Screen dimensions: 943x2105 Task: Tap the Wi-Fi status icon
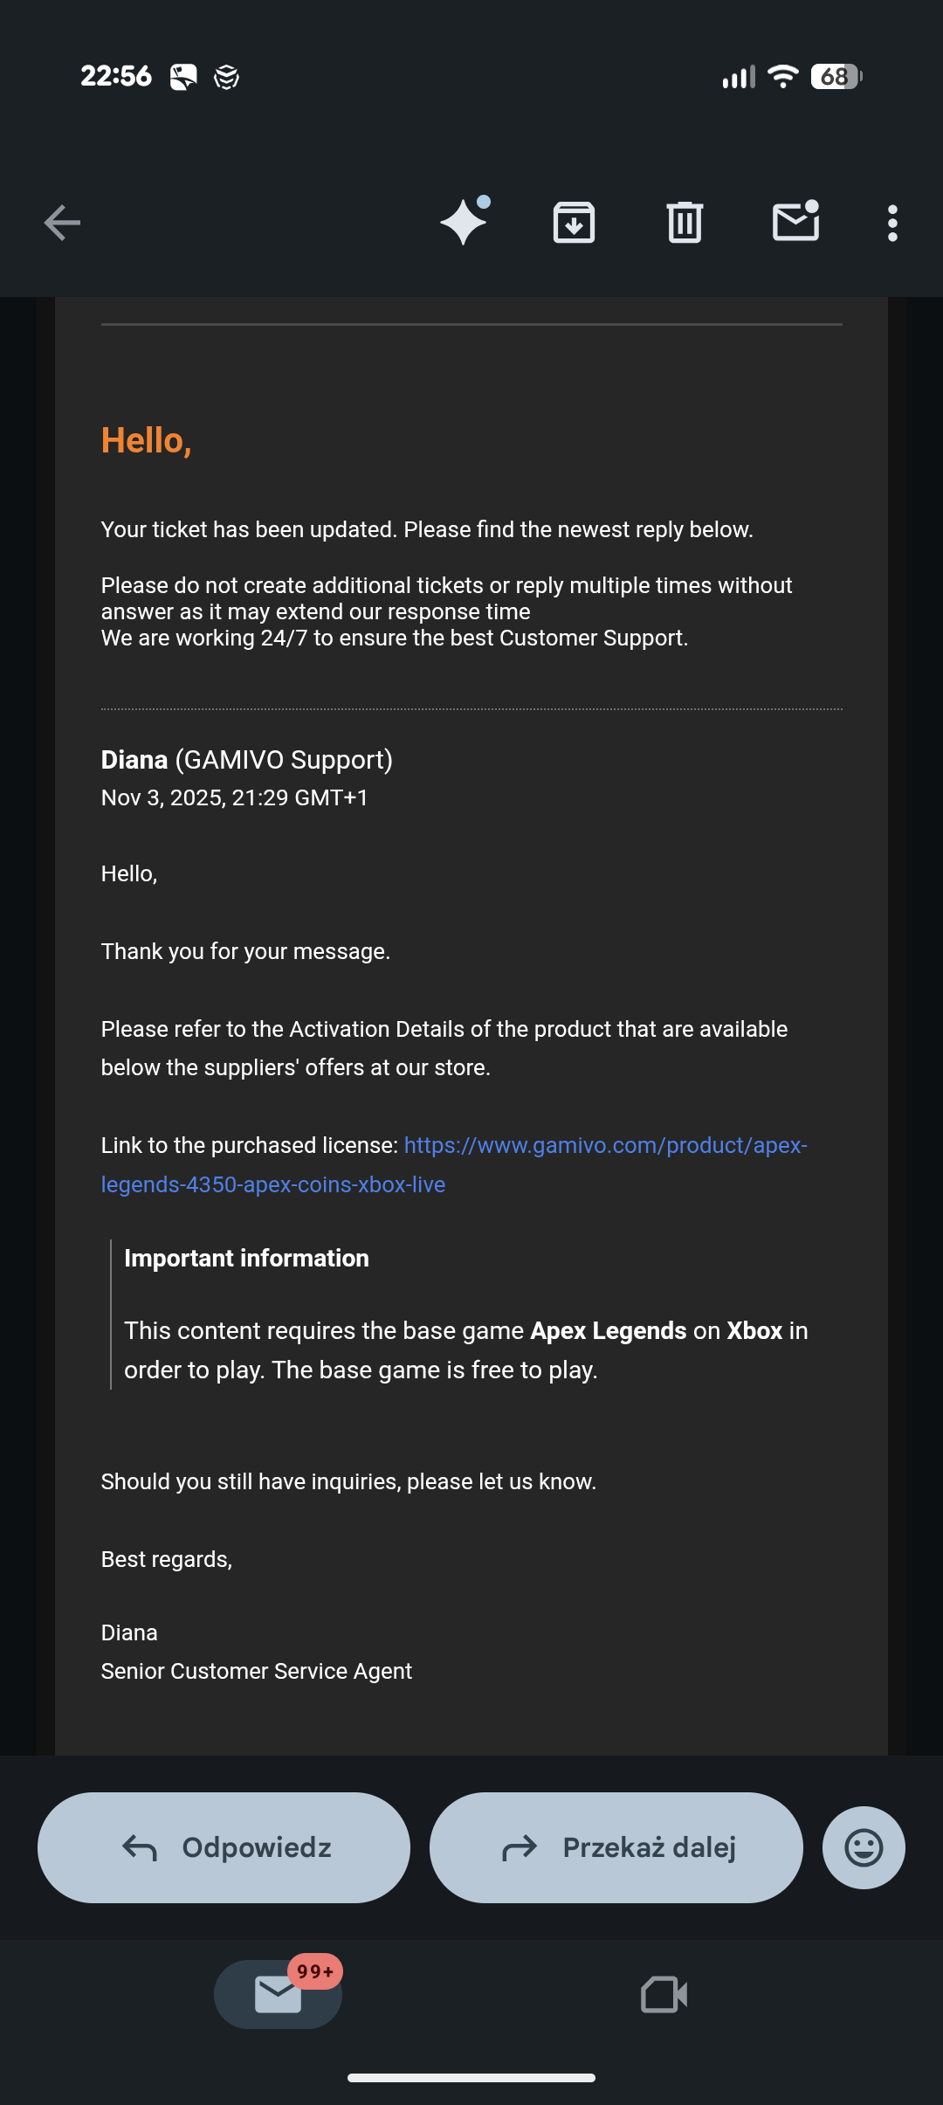click(x=782, y=77)
